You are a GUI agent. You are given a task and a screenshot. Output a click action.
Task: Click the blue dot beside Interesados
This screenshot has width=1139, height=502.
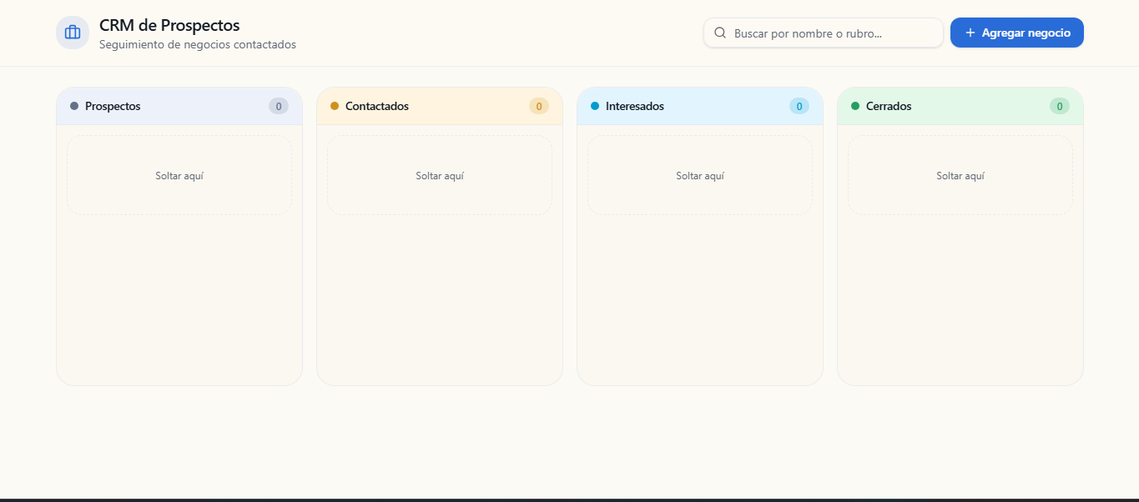click(x=595, y=106)
